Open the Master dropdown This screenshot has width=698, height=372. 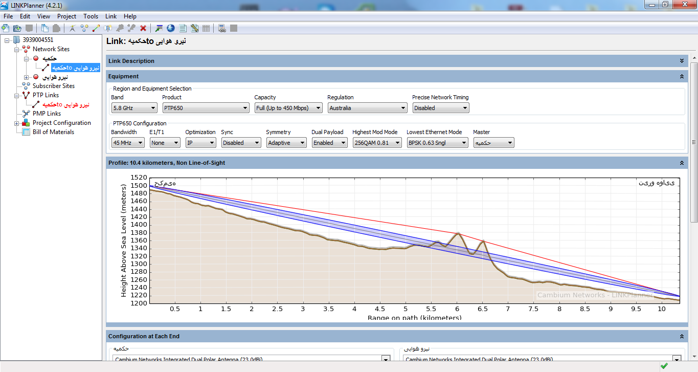point(494,143)
